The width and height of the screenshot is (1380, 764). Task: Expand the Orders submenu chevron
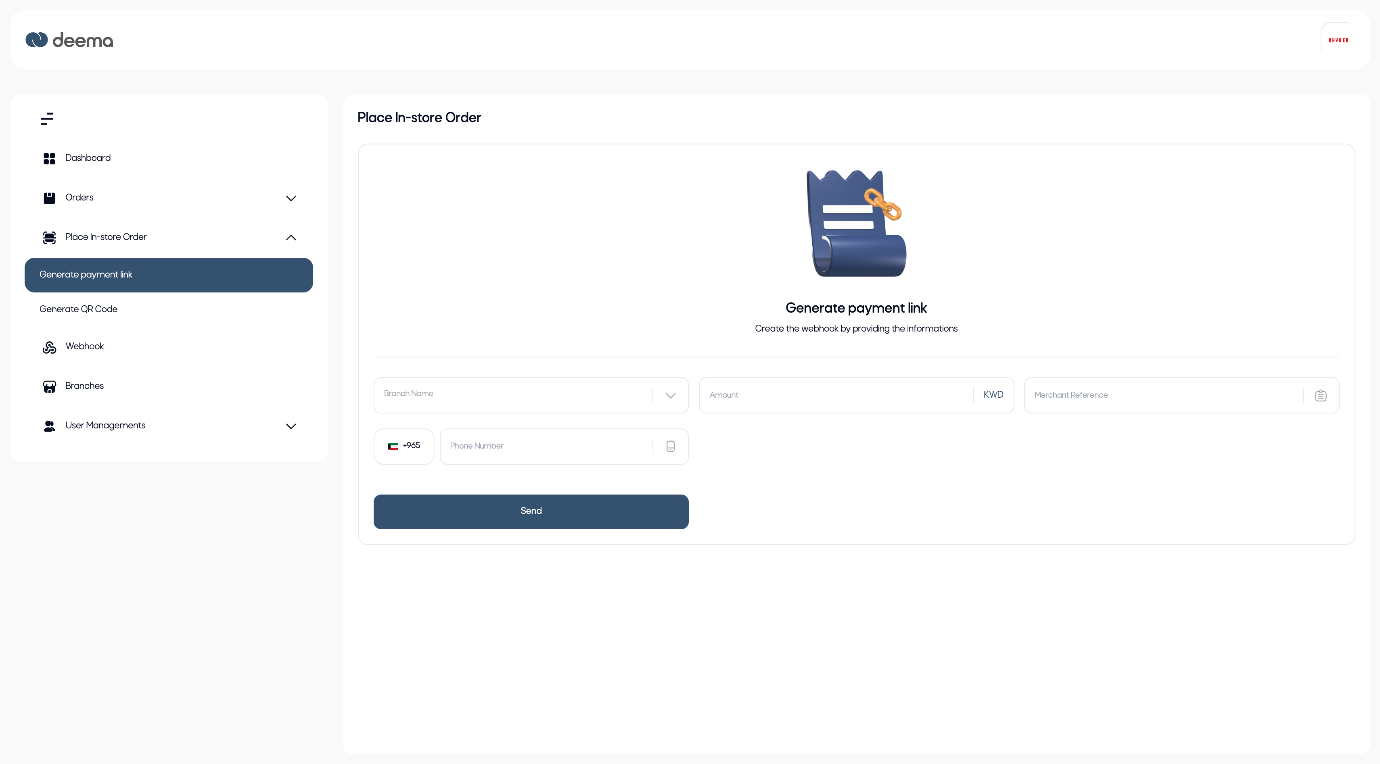pyautogui.click(x=291, y=198)
